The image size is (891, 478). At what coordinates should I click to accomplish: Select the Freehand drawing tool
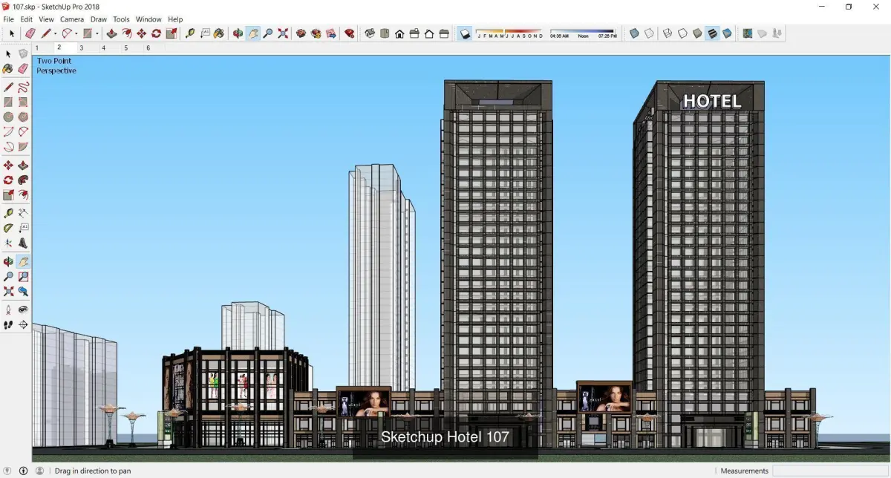[23, 87]
